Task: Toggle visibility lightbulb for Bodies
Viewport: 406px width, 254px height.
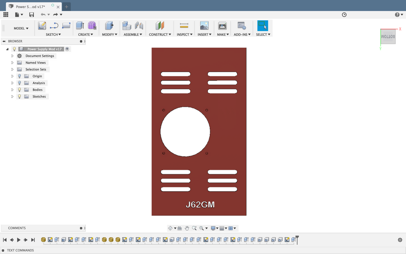Action: click(x=19, y=90)
